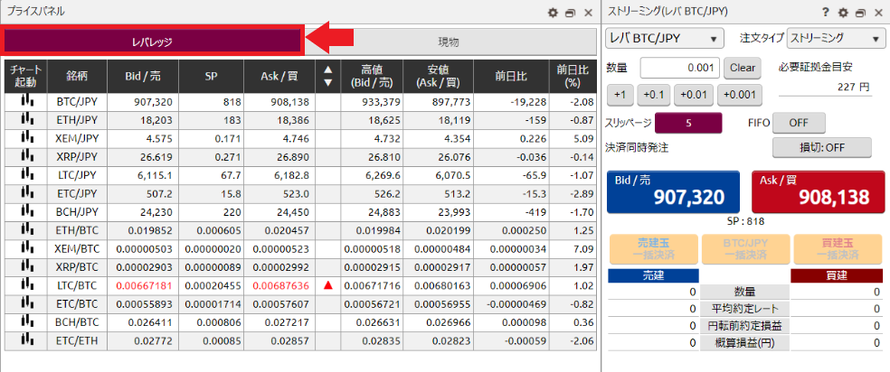Add +0.01 to quantity
Viewport: 890px width, 372px height.
click(694, 95)
